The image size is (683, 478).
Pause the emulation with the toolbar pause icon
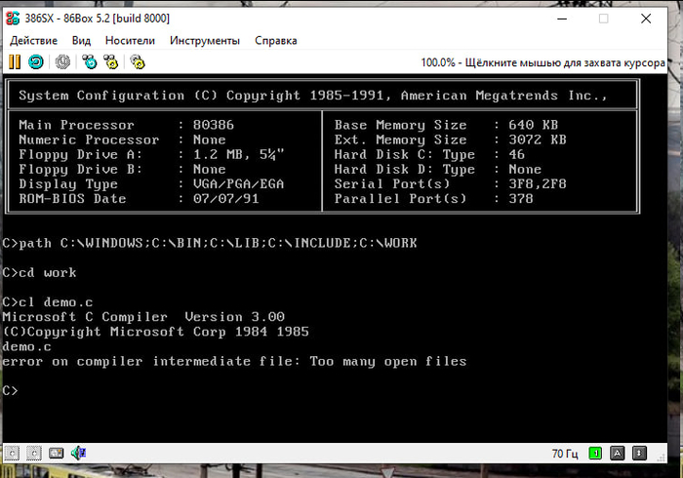coord(15,62)
